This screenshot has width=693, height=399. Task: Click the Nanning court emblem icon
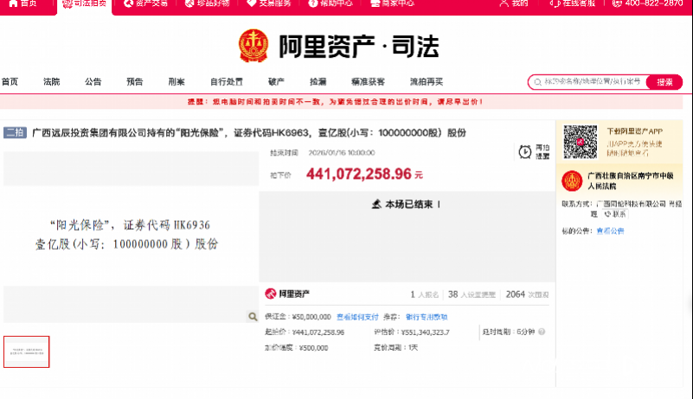coord(571,181)
